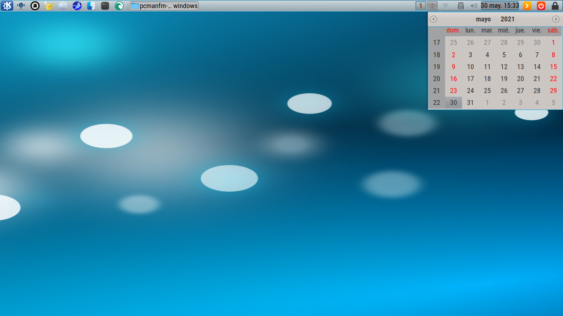Switch to virtual desktop 1
The height and width of the screenshot is (316, 563).
pos(420,6)
